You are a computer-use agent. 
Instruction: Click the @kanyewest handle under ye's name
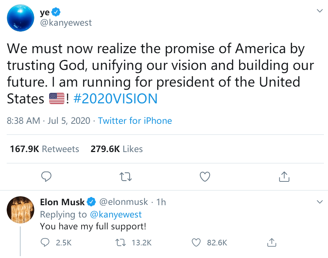click(66, 23)
